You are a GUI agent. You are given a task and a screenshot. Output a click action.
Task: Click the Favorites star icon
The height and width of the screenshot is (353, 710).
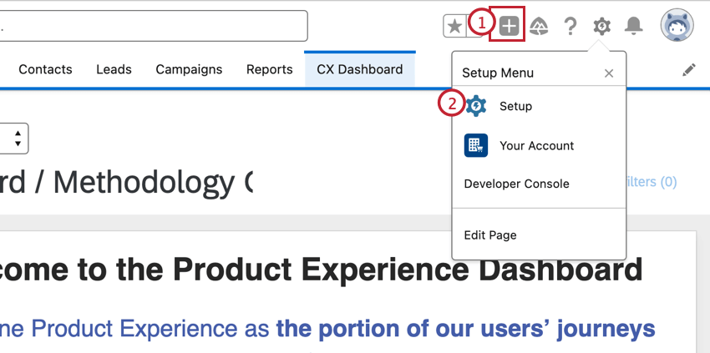pos(454,26)
